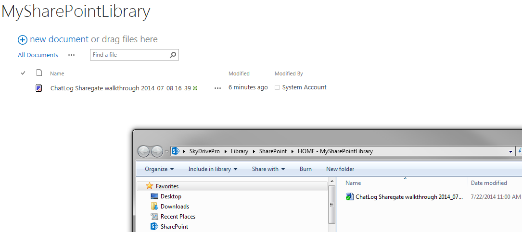
Task: Click SharePoint icon in Favorites list
Action: point(154,226)
